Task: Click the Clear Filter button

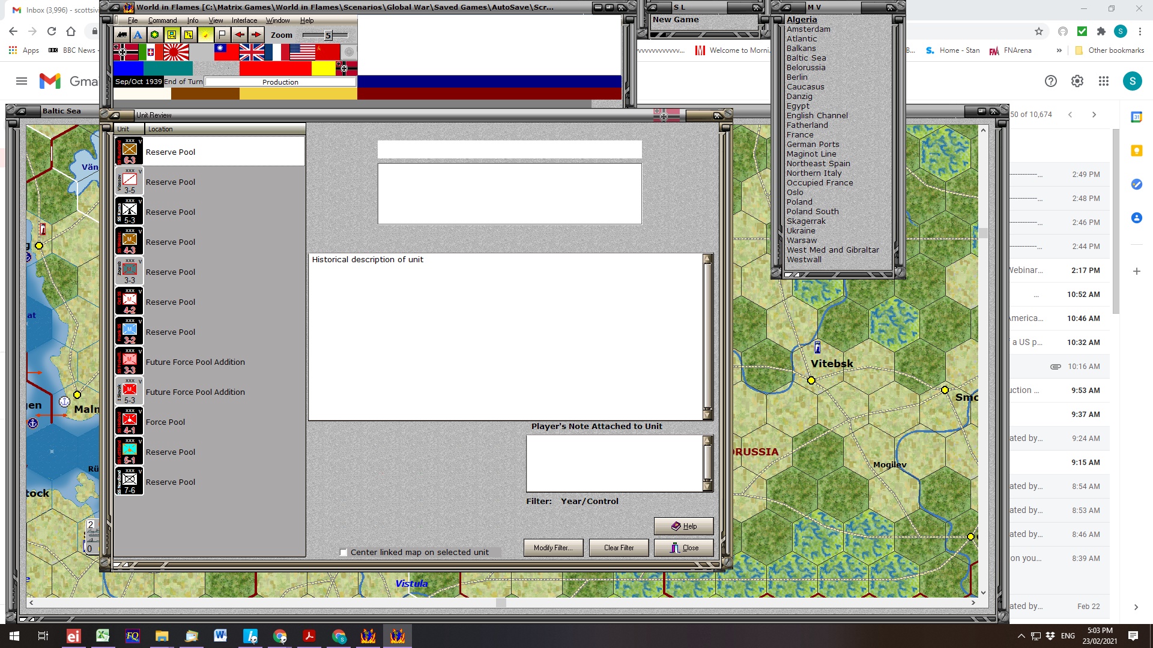Action: [x=619, y=547]
